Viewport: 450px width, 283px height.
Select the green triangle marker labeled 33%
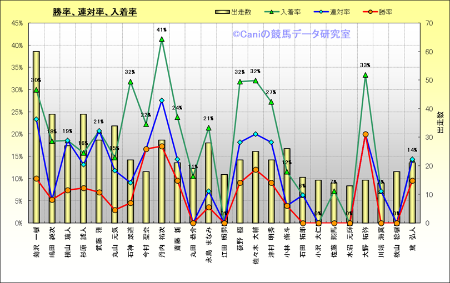[x=366, y=75]
